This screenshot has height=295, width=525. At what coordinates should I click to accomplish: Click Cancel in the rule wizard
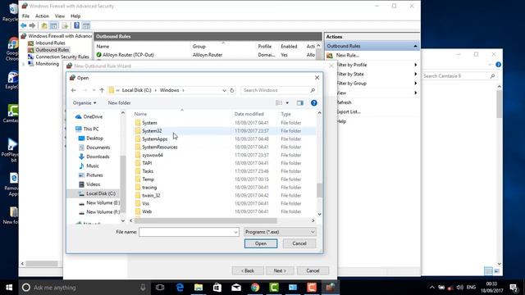point(313,270)
